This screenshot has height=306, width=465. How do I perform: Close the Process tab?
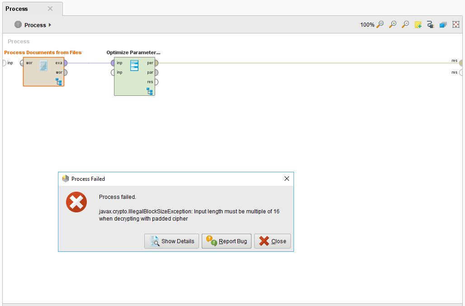tap(50, 9)
